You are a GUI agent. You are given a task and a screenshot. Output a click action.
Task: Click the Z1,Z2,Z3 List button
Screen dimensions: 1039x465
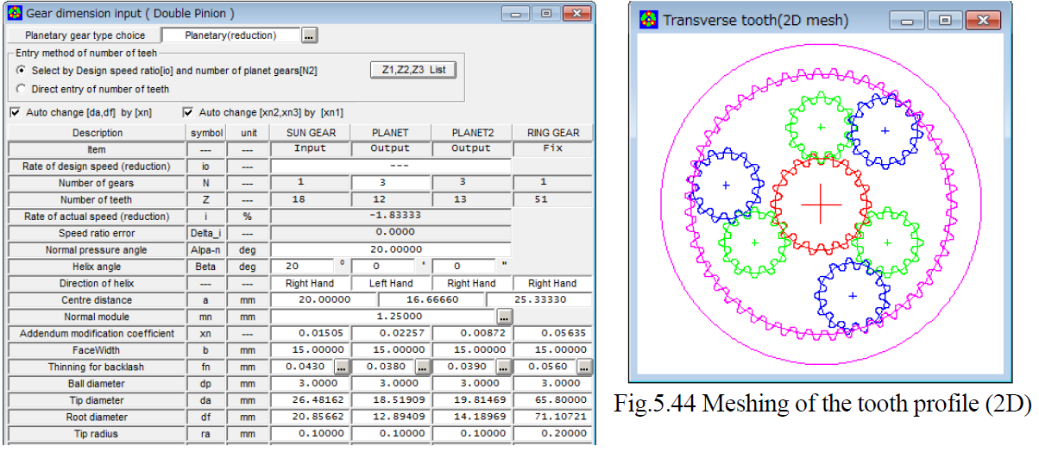[x=412, y=70]
